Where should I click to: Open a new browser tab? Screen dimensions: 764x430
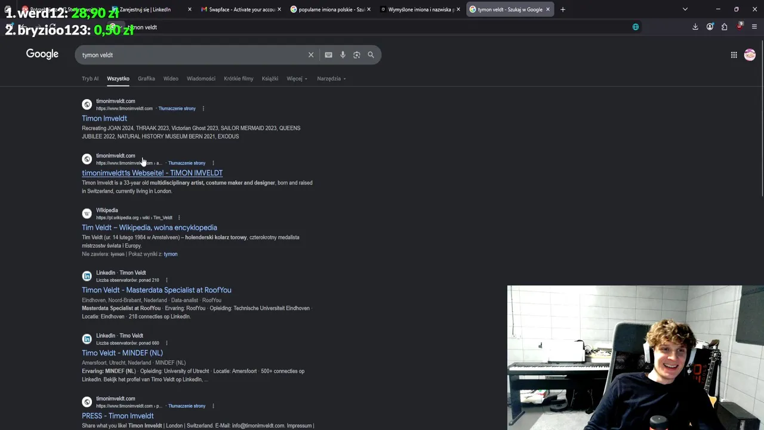[x=562, y=10]
